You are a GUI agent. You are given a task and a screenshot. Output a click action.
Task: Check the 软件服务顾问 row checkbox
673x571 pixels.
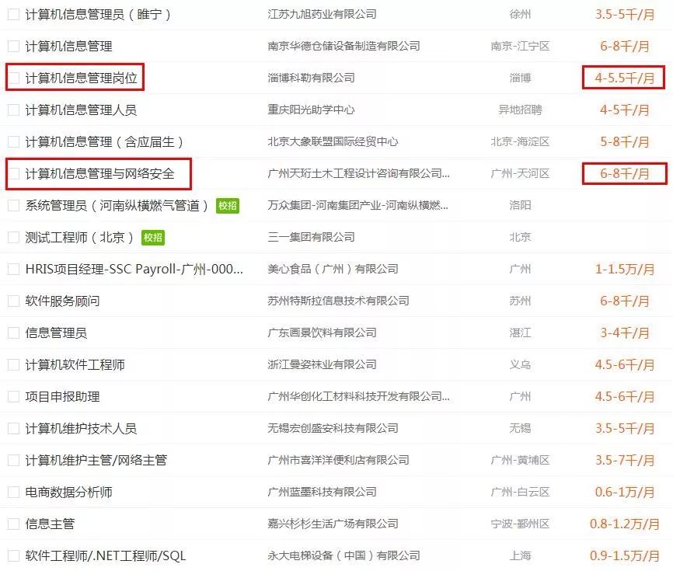click(x=14, y=301)
